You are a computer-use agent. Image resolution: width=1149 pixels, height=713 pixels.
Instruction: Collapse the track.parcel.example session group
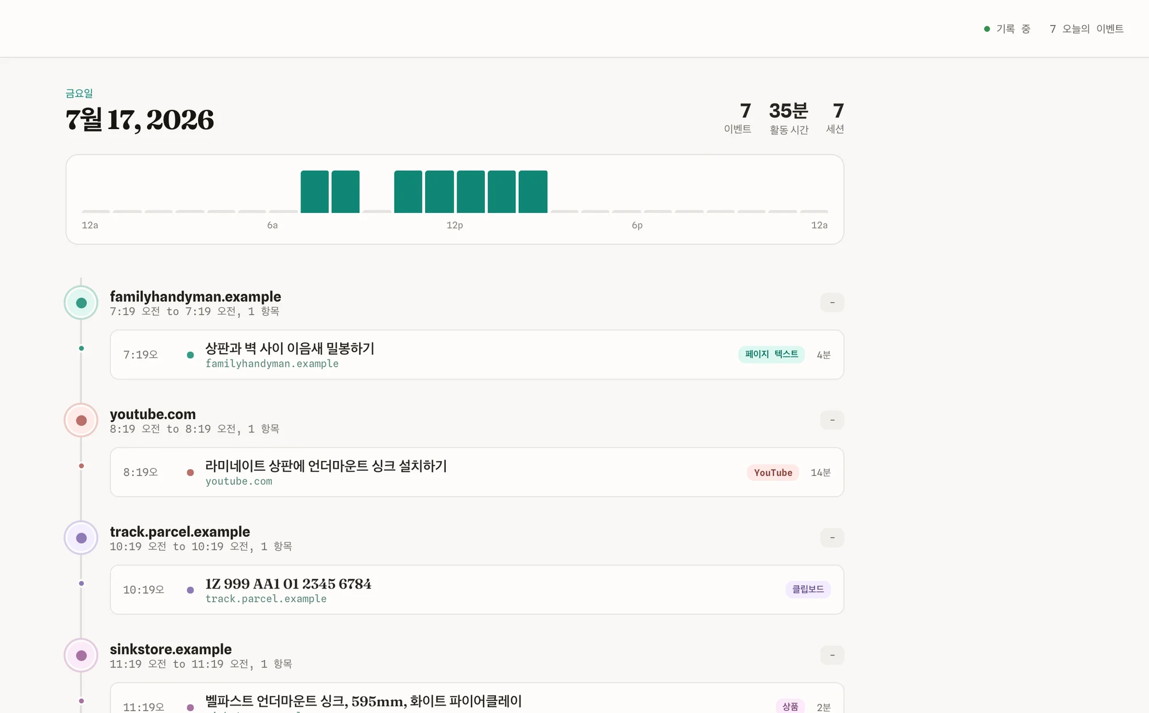pyautogui.click(x=832, y=538)
